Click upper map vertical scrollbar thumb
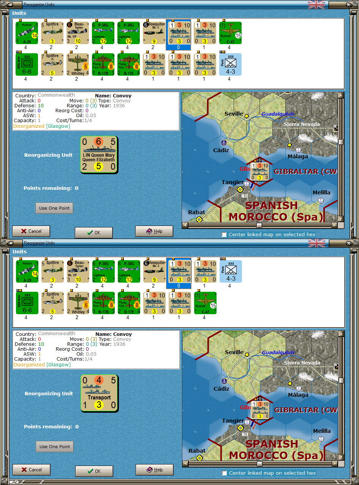This screenshot has width=359, height=485. pos(340,142)
